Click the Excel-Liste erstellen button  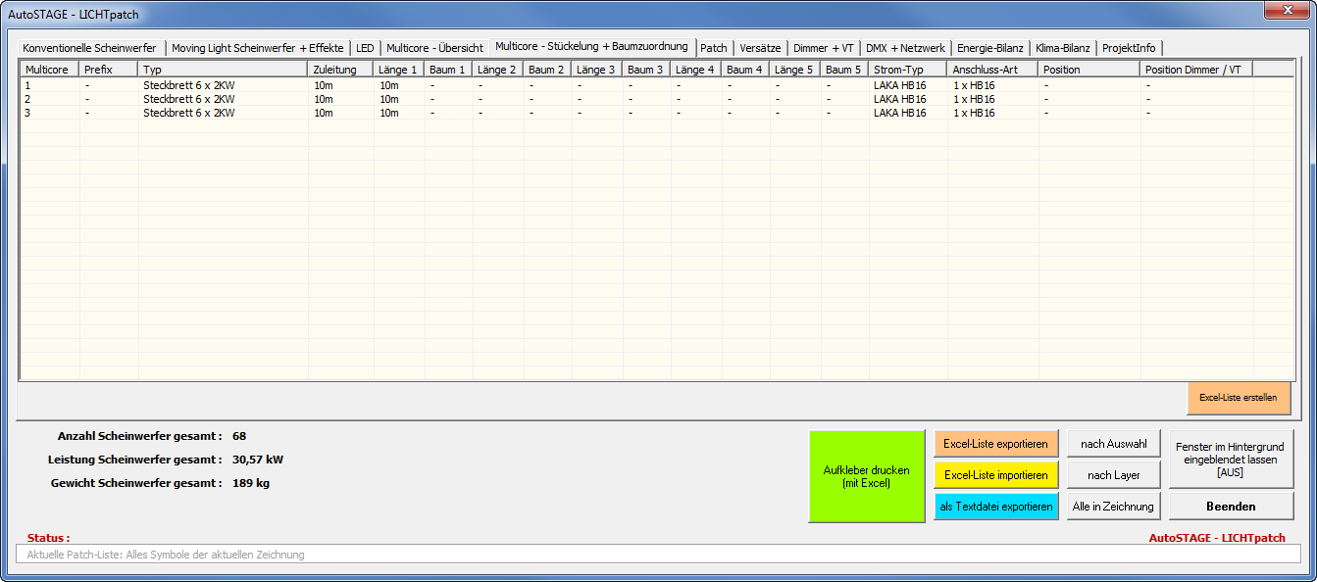point(1238,398)
